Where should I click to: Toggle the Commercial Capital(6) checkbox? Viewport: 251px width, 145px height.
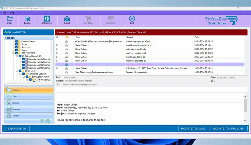point(23,74)
